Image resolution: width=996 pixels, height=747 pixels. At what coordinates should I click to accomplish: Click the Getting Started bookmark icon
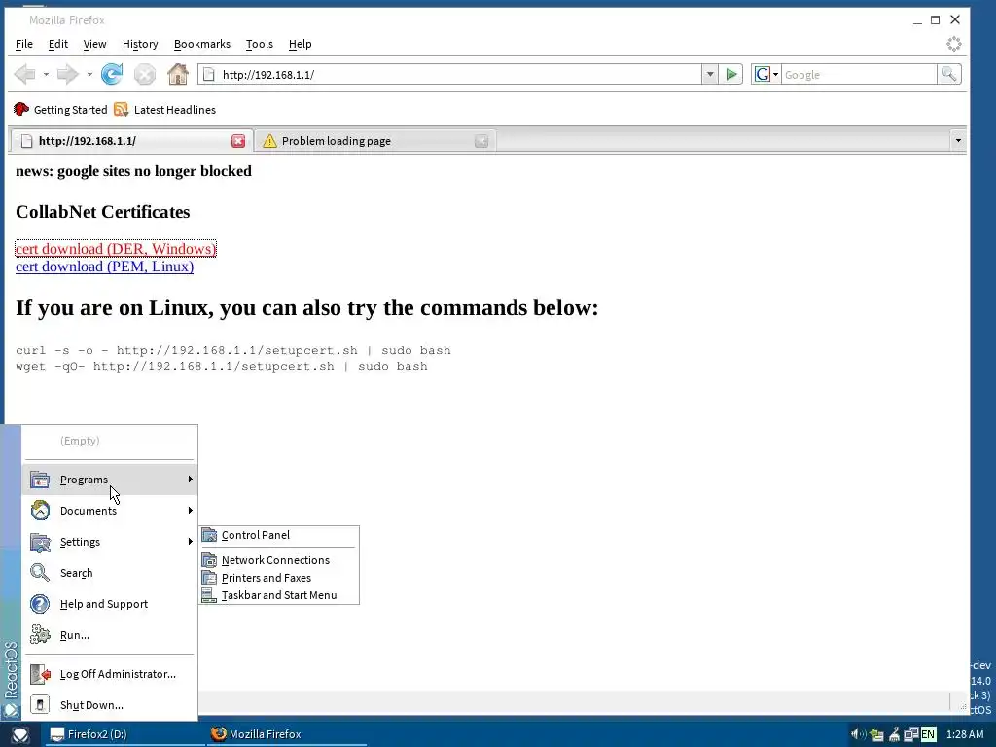pos(21,109)
